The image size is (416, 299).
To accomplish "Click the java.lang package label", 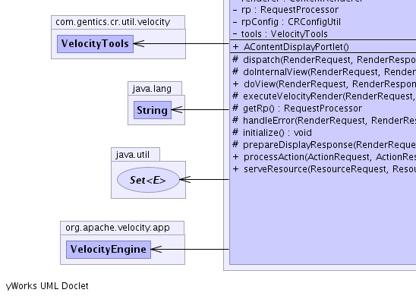I will (152, 89).
